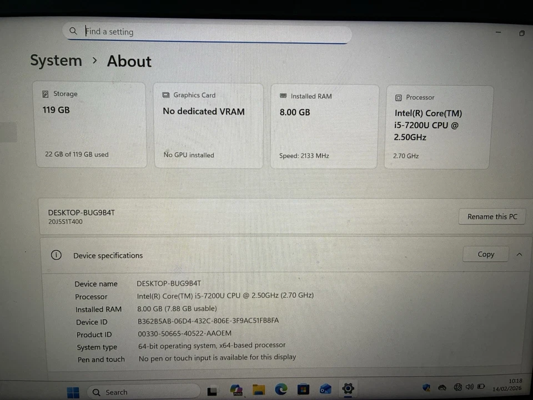This screenshot has width=533, height=400.
Task: Click the Settings gear on taskbar
Action: (348, 388)
